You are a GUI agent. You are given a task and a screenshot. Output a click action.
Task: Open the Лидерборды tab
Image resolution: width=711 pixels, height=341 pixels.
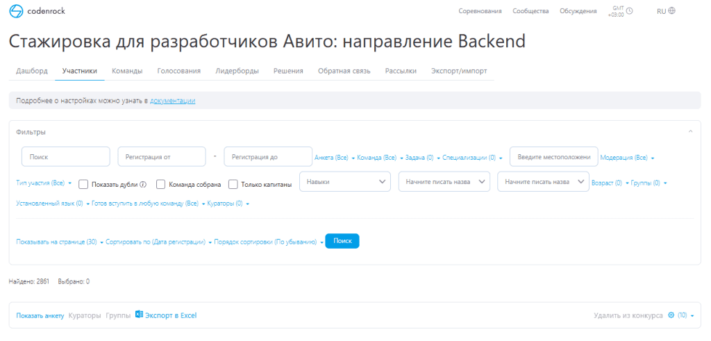237,71
